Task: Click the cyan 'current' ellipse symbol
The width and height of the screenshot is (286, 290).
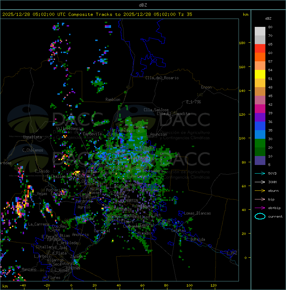Action: pos(260,216)
